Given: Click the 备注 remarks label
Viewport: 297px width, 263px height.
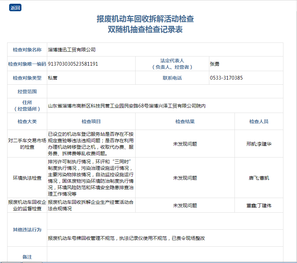Looking at the screenshot, I should coord(27,257).
